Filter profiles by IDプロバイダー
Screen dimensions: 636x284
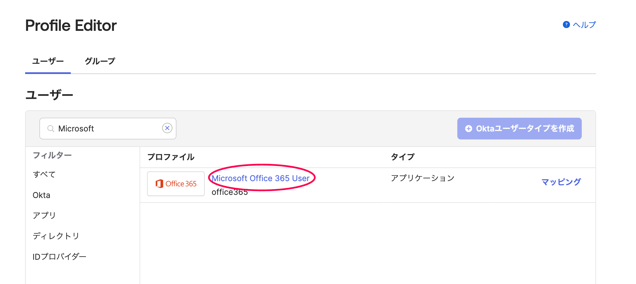pyautogui.click(x=59, y=257)
